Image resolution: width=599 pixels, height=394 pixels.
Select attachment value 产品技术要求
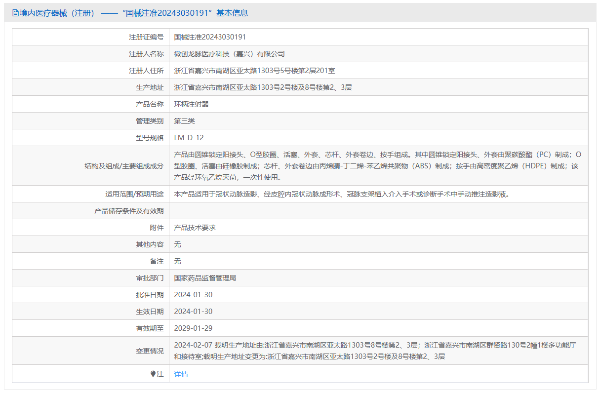(195, 228)
